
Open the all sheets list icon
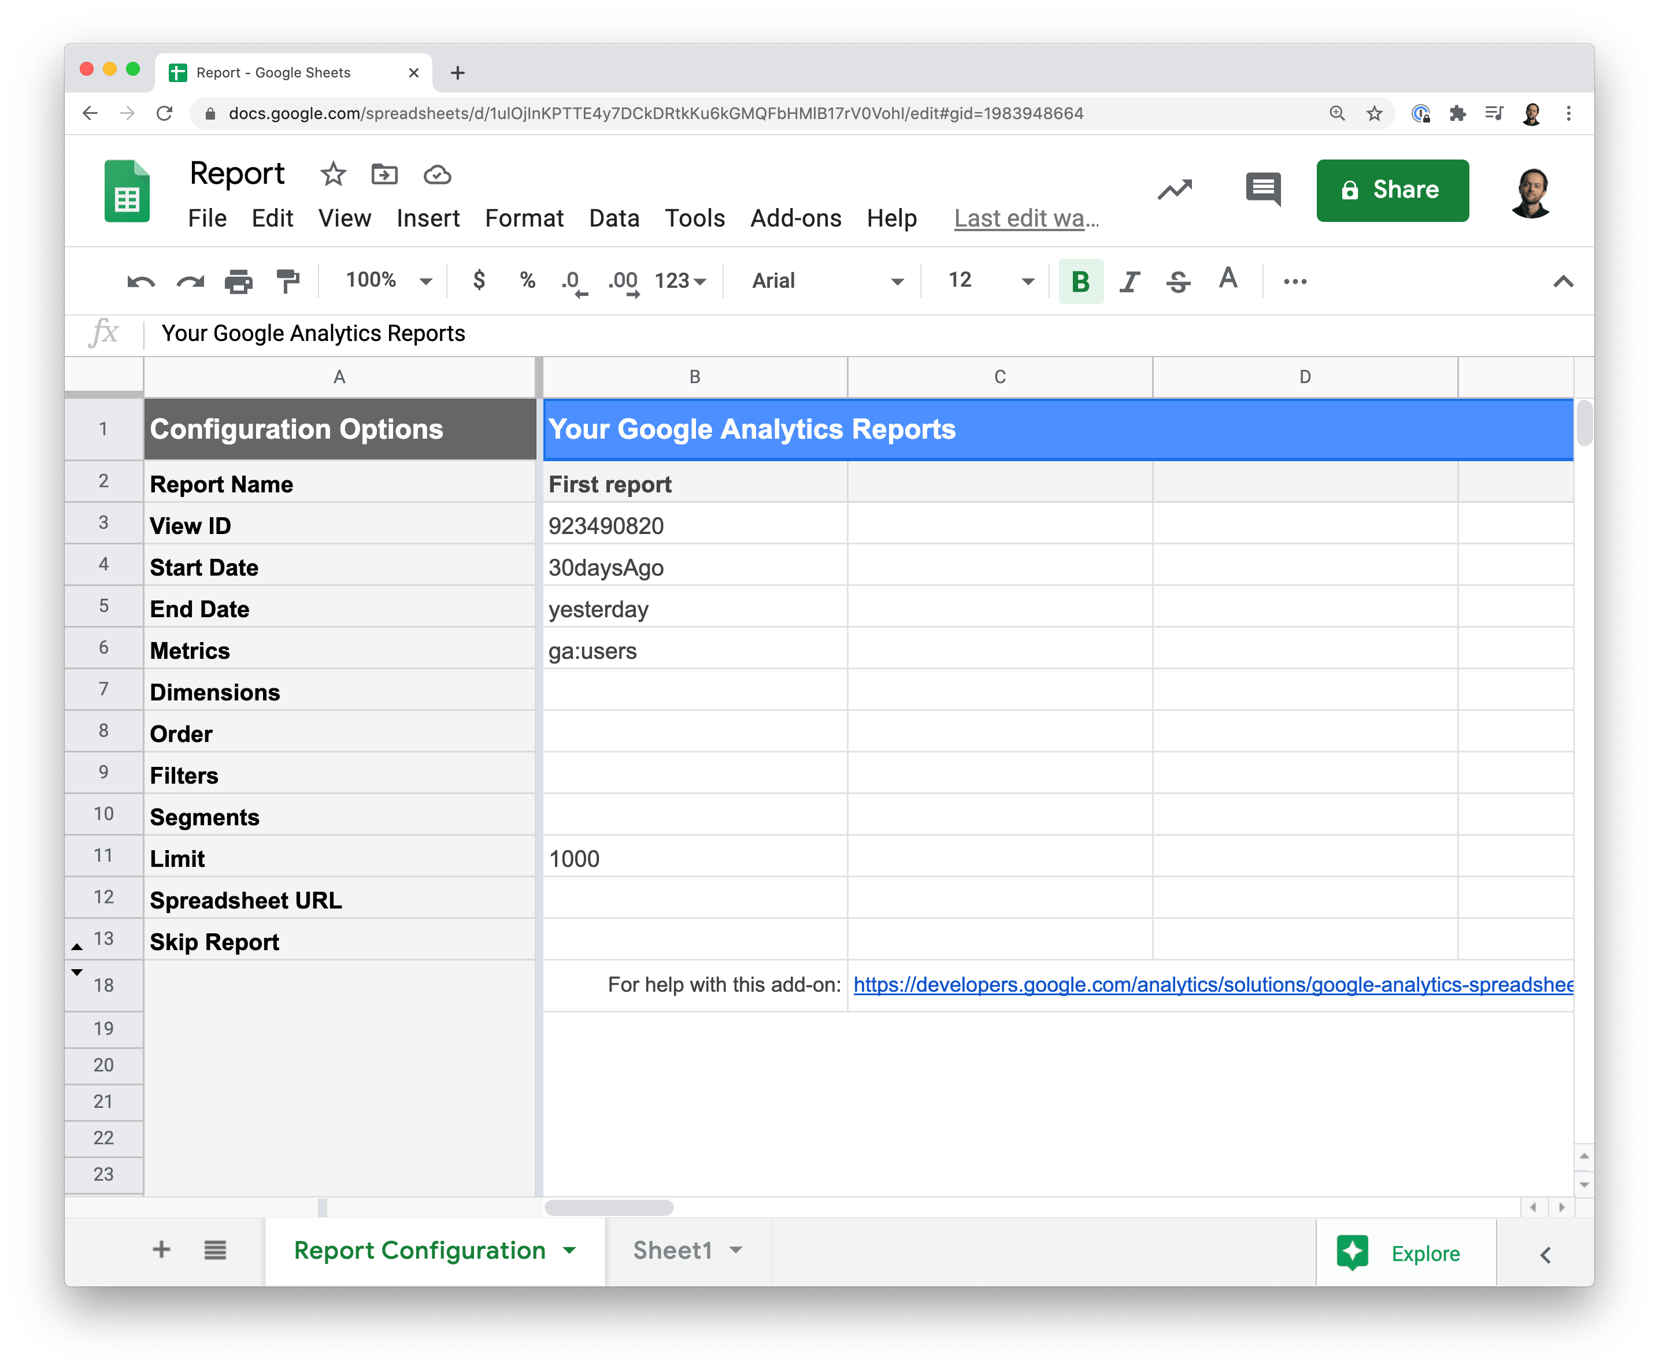tap(215, 1249)
